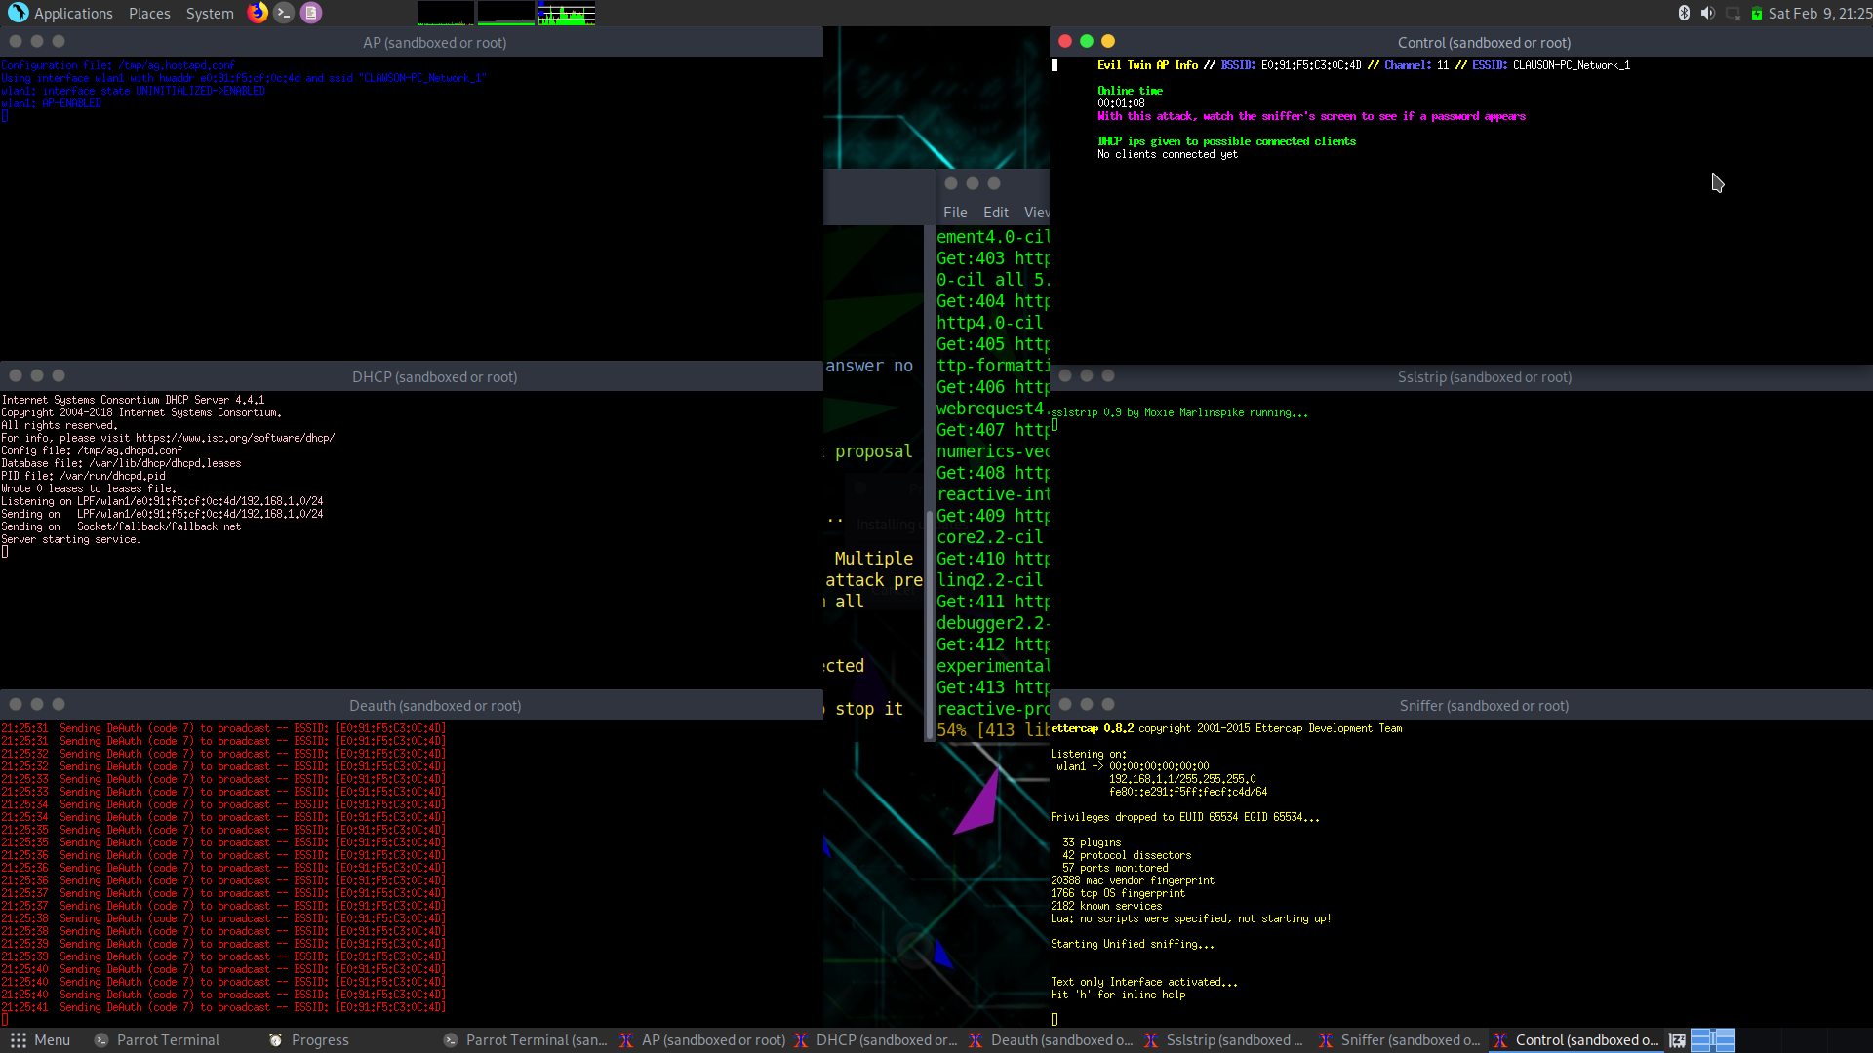
Task: Click 'Privileges dropped to EUID 65534' line
Action: [1185, 817]
